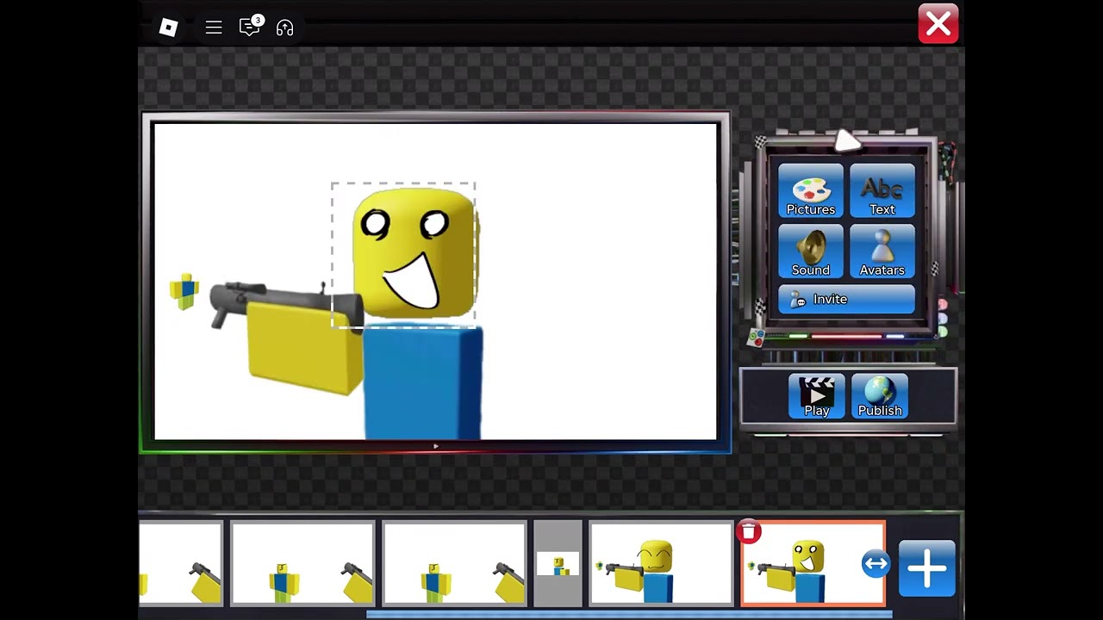The width and height of the screenshot is (1103, 620).
Task: Select the small noob avatar on canvas
Action: [184, 291]
